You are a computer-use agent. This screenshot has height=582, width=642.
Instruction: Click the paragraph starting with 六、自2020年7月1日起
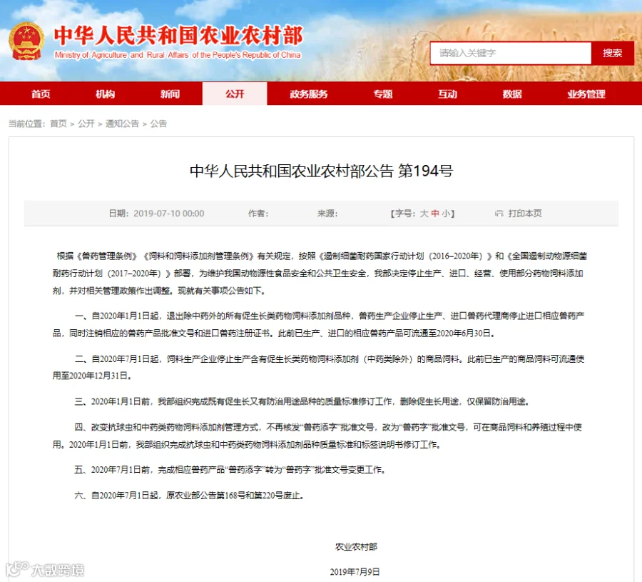click(189, 495)
